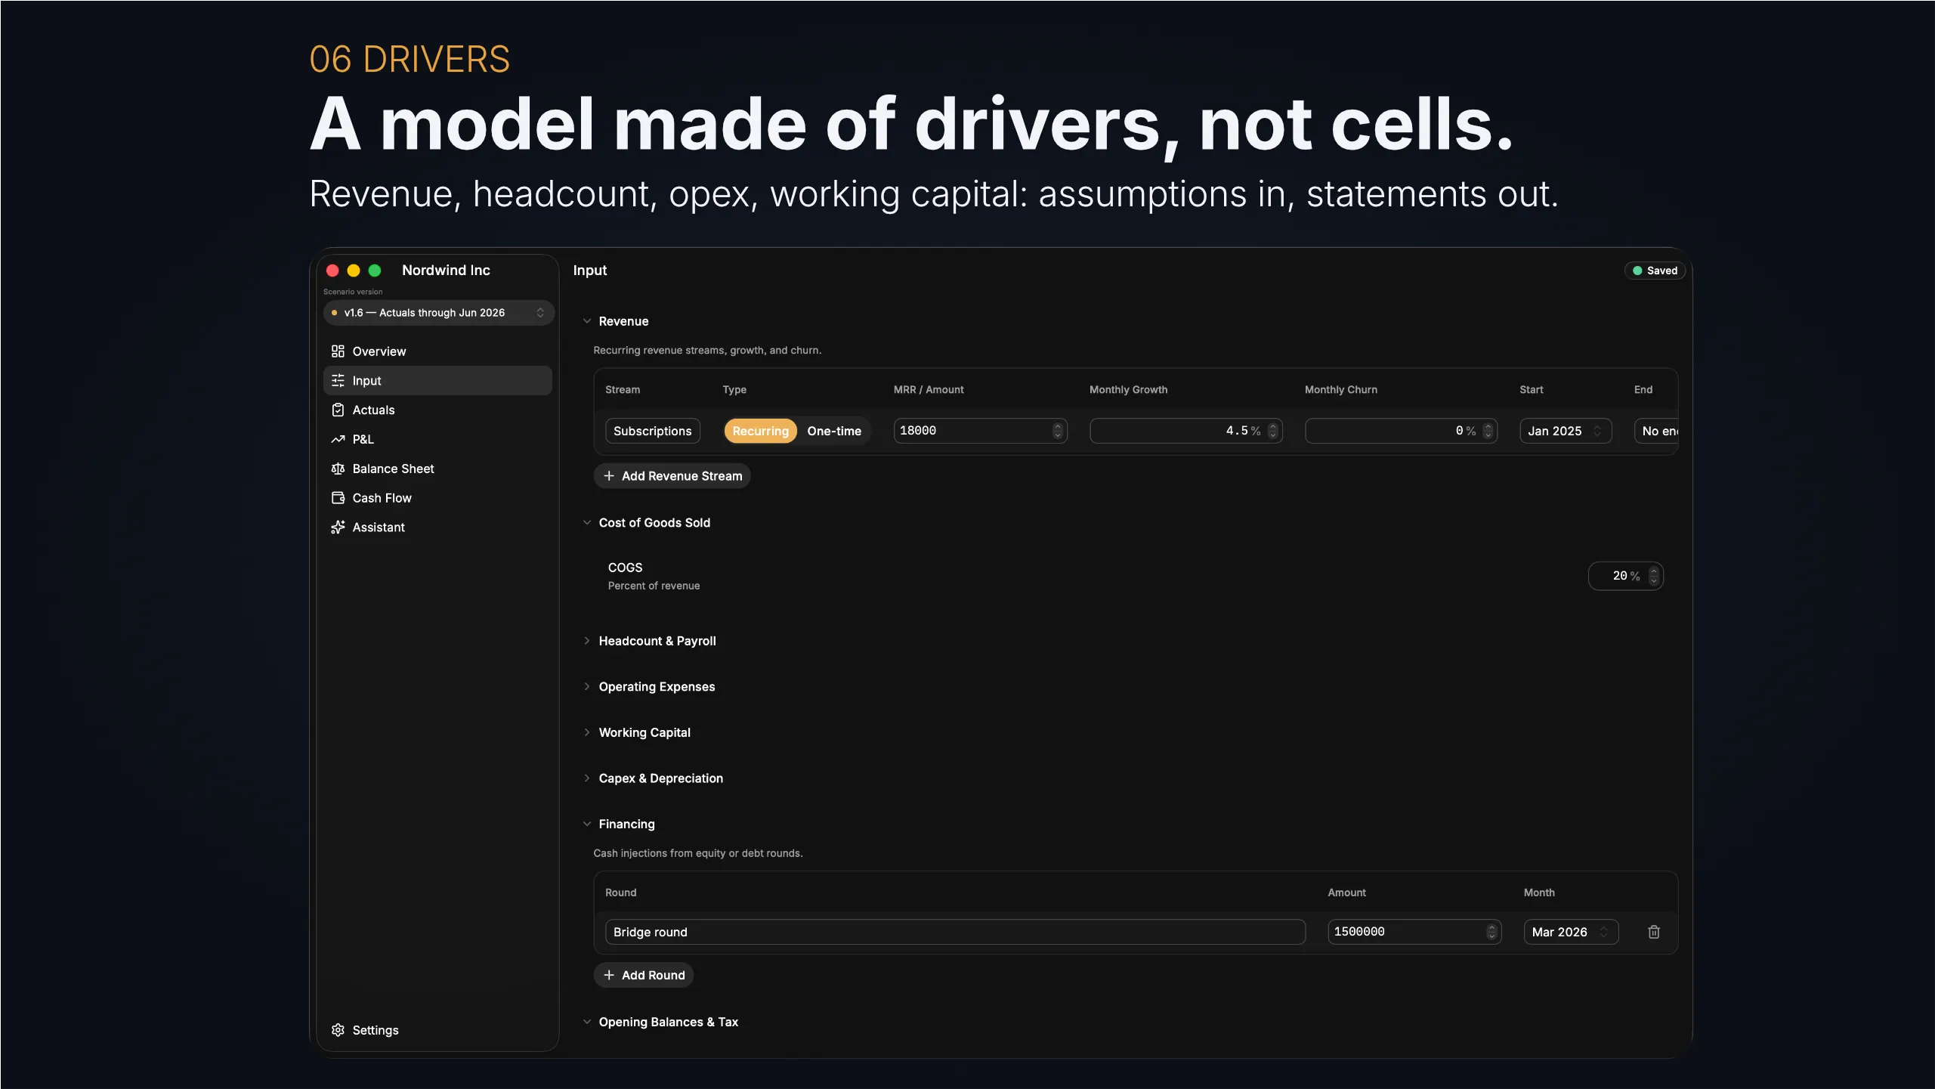
Task: Click the Monthly Growth 4.5% field
Action: [1185, 431]
